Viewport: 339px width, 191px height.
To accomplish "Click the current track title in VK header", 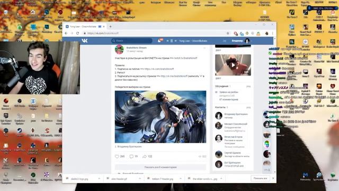I will click(x=193, y=41).
